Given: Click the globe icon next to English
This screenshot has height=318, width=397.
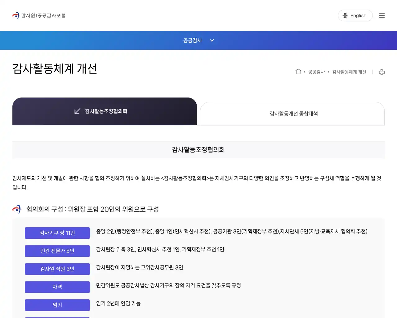Looking at the screenshot, I should 345,15.
